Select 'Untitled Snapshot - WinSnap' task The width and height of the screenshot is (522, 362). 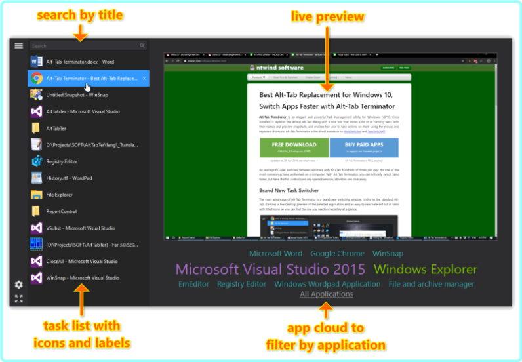tap(77, 95)
